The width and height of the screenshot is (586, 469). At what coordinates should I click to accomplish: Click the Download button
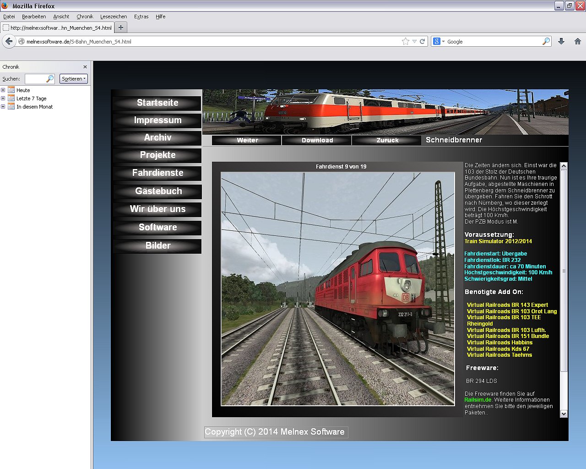point(317,140)
